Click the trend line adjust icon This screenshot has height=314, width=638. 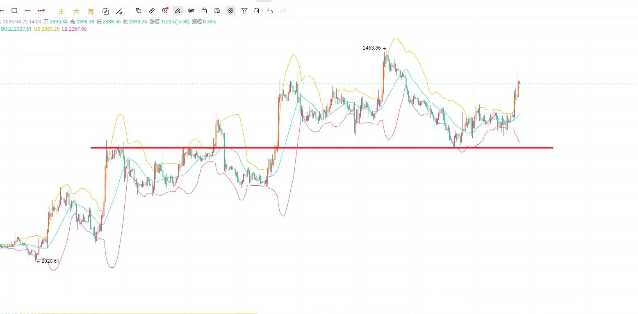click(119, 11)
